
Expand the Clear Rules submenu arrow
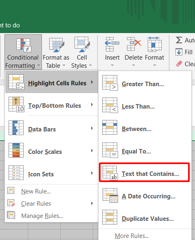coord(92,203)
